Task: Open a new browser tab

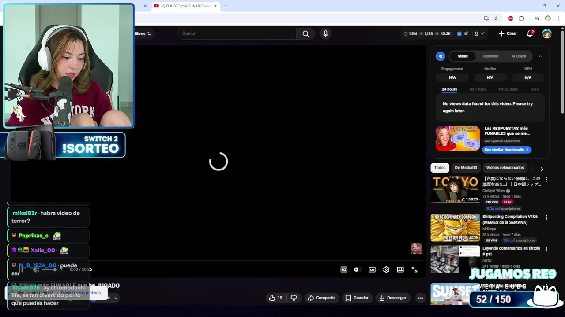Action: pos(226,6)
